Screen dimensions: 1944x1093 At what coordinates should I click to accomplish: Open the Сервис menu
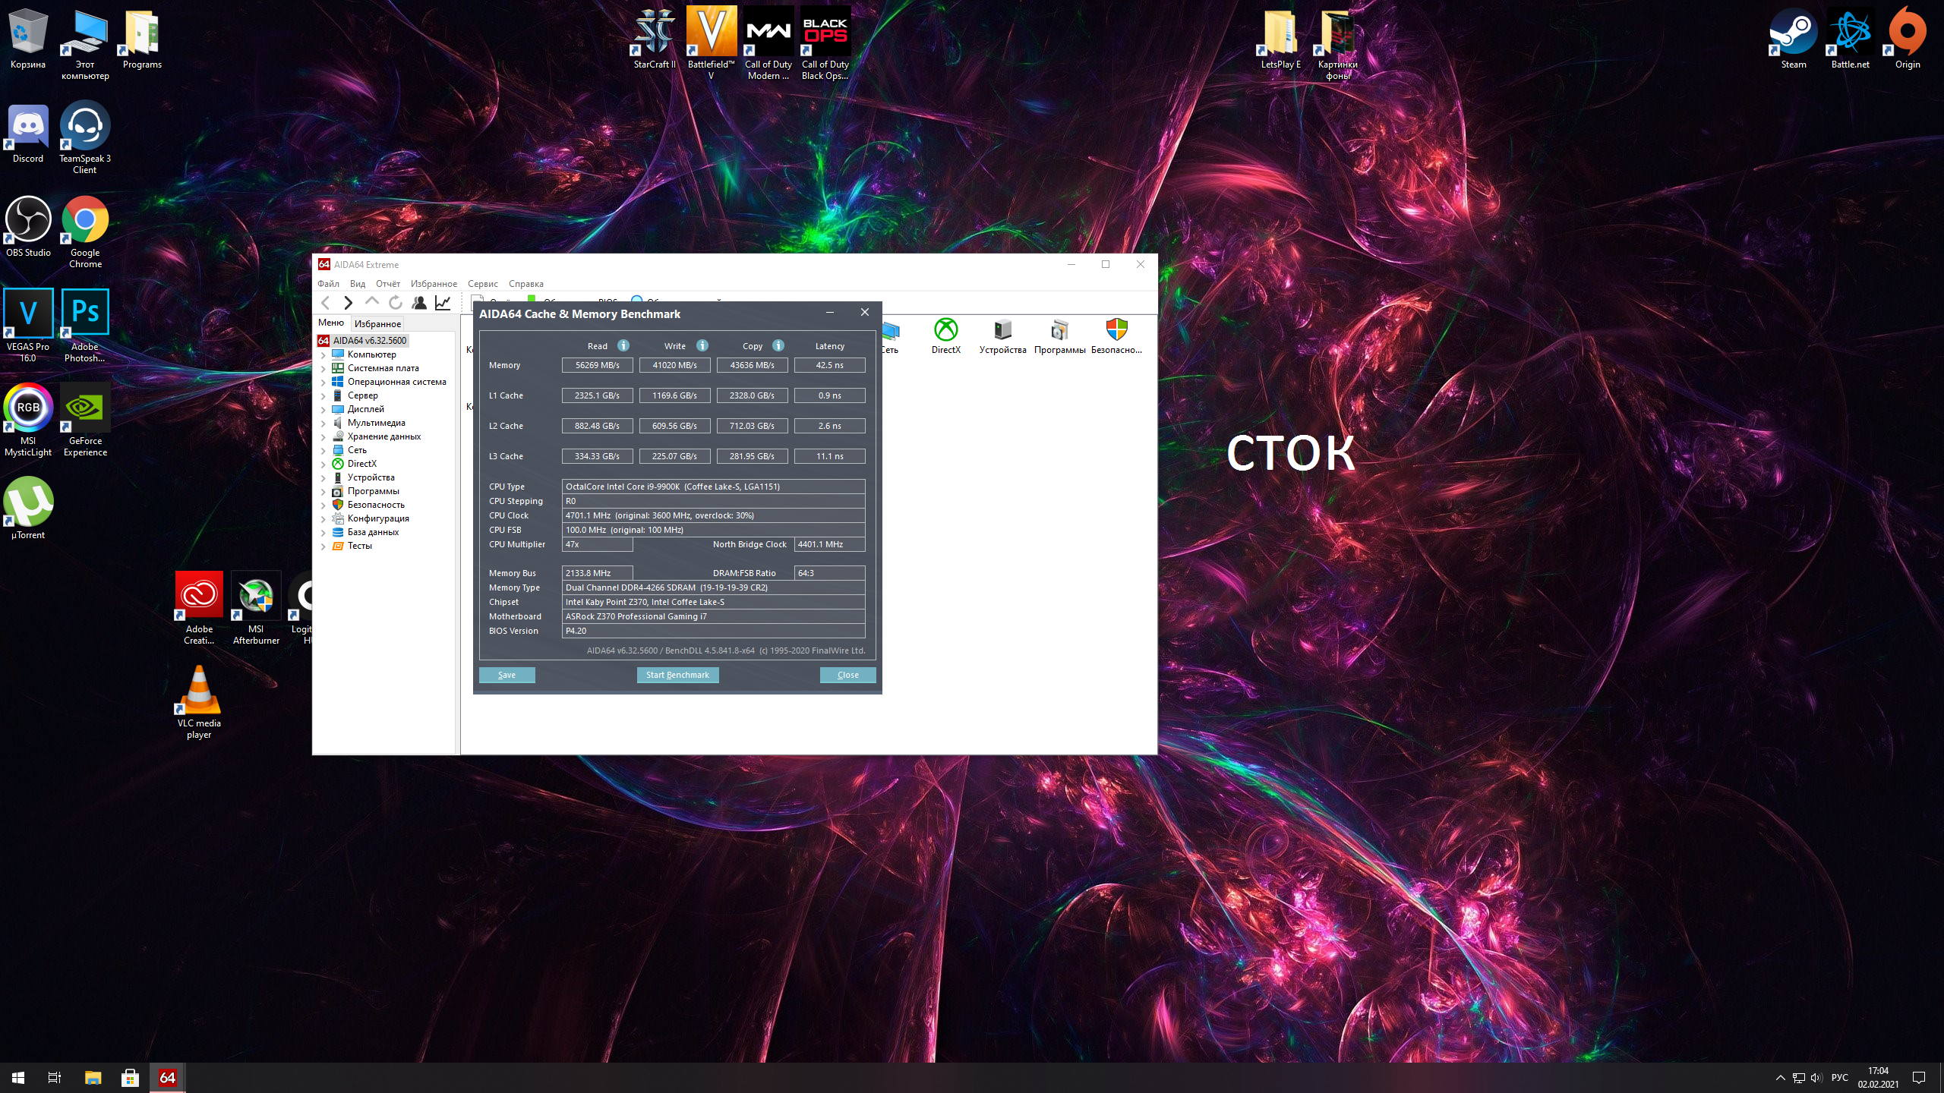pyautogui.click(x=482, y=284)
